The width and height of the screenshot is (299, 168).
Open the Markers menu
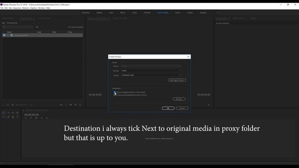pyautogui.click(x=26, y=8)
